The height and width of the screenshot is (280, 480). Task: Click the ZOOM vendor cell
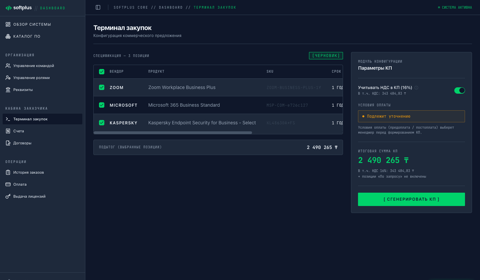click(x=117, y=88)
